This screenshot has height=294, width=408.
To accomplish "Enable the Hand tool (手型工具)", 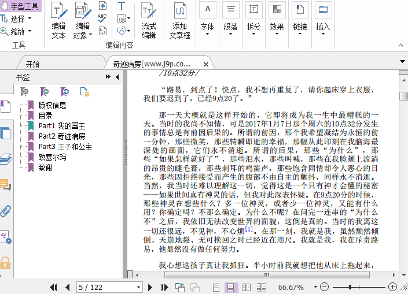I will point(21,6).
